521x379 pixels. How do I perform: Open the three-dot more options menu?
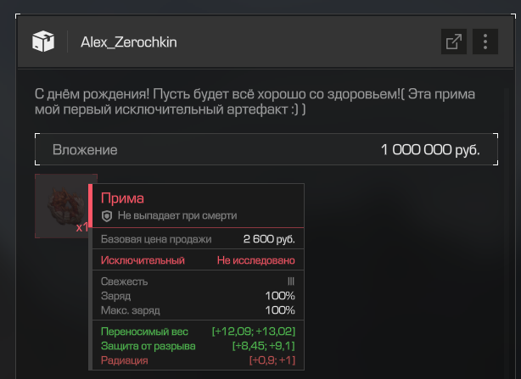pyautogui.click(x=485, y=42)
